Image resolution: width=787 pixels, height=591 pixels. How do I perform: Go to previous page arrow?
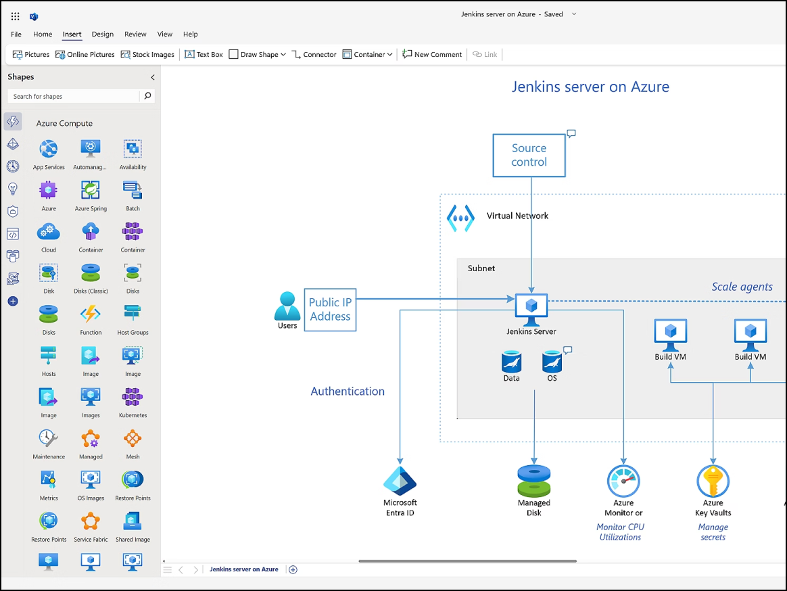pos(181,569)
